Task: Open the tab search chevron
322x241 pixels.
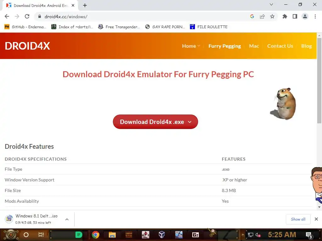Action: tap(271, 4)
